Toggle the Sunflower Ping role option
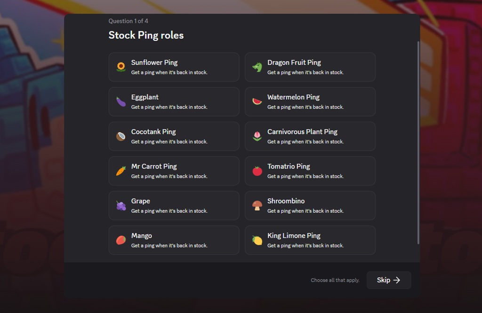This screenshot has height=313, width=482. click(x=174, y=67)
